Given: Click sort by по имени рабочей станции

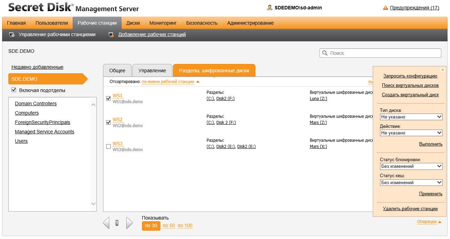Looking at the screenshot, I should tap(168, 82).
